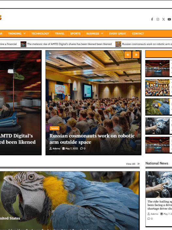Open ticker item about AMTD Digital's shares
Image resolution: width=172 pixels, height=230 pixels.
(69, 44)
